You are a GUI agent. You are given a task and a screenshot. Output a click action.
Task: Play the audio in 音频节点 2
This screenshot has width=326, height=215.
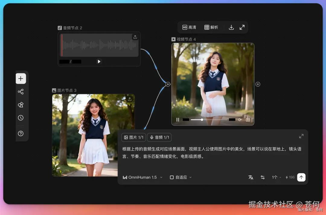(99, 62)
